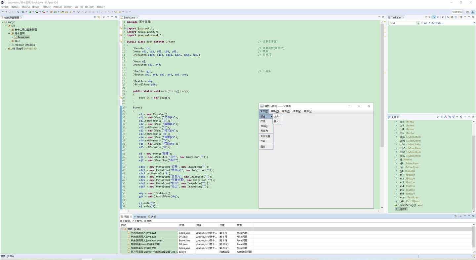This screenshot has width=476, height=260.
Task: Collapse the zuoye project node
Action: click(x=2, y=22)
